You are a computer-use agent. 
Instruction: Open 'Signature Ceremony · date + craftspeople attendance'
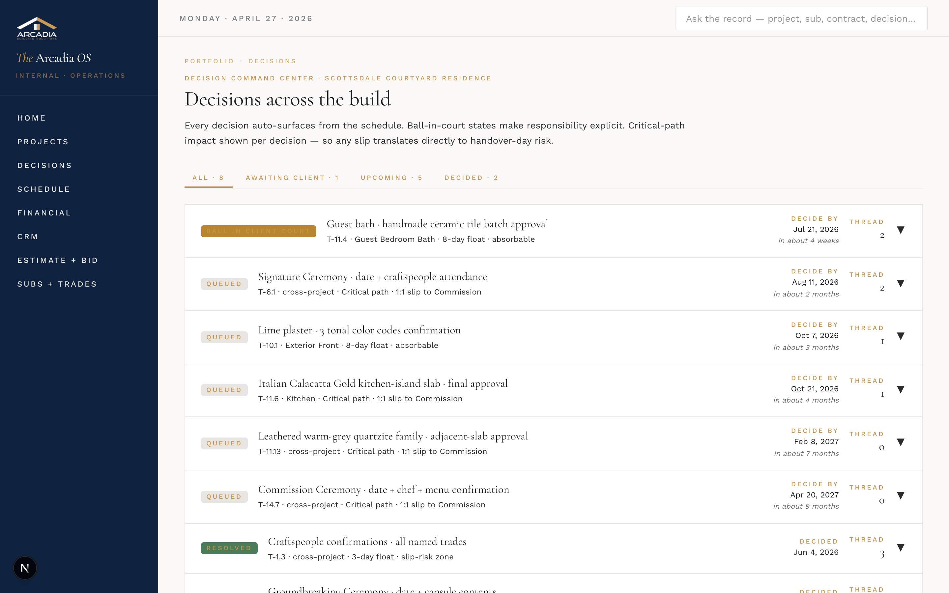[x=373, y=277]
